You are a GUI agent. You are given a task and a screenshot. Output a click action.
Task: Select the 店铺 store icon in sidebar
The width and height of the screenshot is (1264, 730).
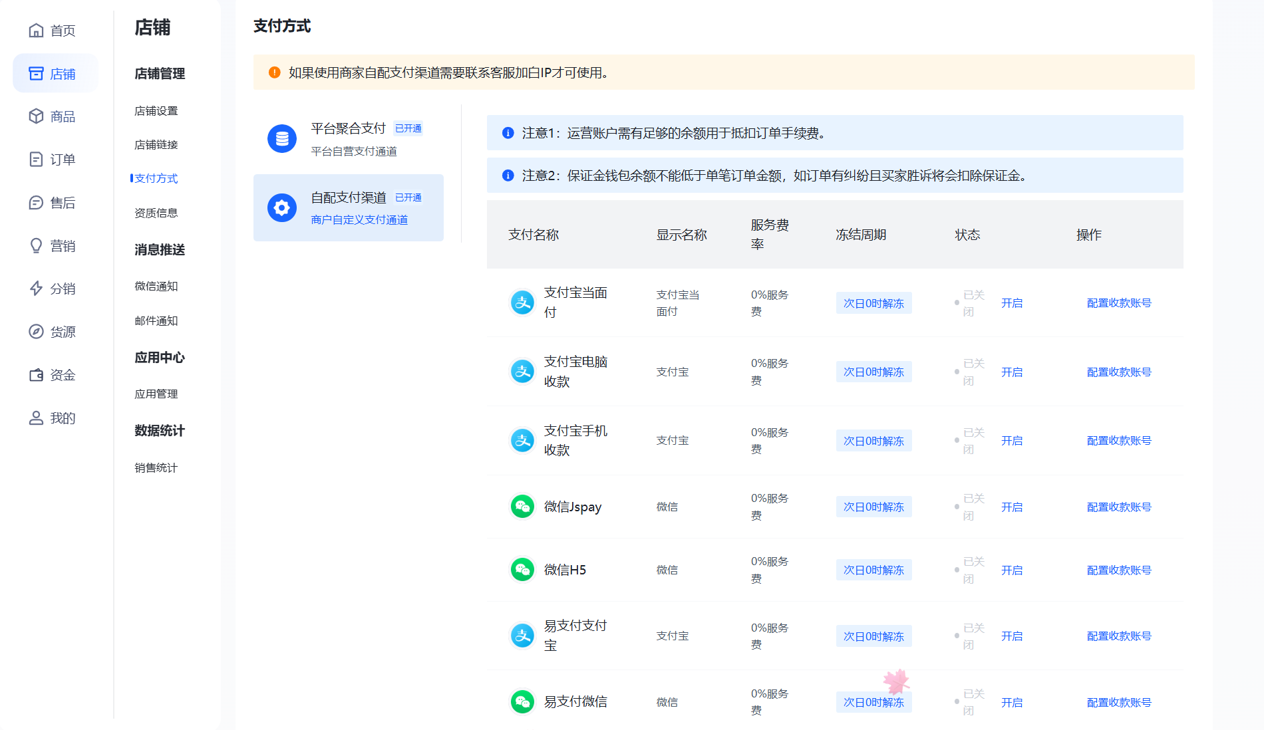point(36,74)
